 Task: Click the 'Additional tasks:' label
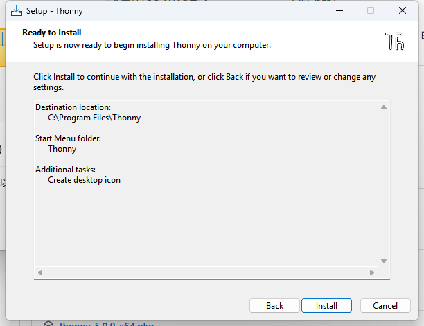tap(65, 170)
